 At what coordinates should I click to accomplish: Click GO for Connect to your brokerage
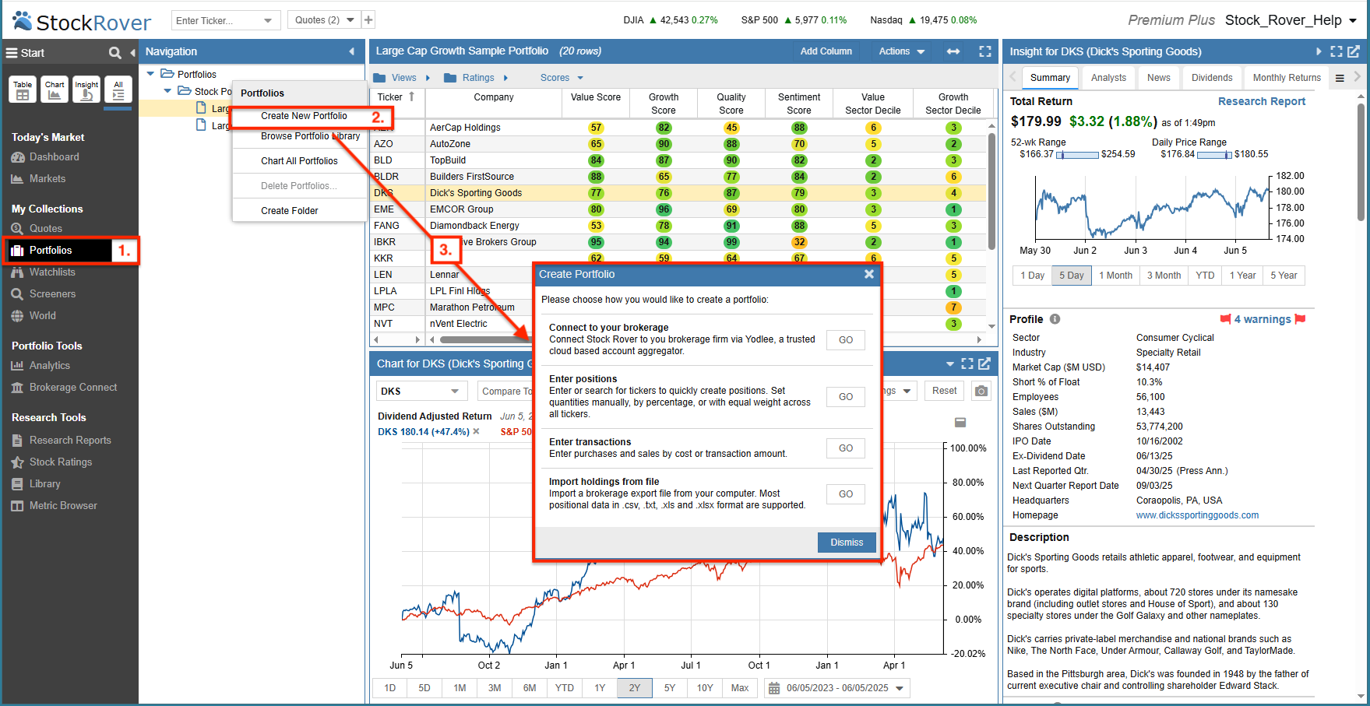tap(846, 340)
